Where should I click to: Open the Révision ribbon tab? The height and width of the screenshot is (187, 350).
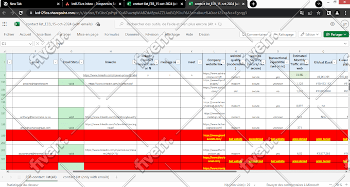coord(152,34)
